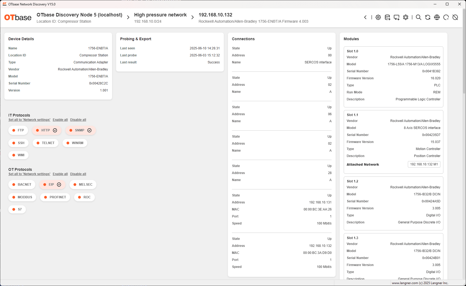The image size is (466, 286).
Task: Click the magnifying glass search icon
Action: [418, 17]
